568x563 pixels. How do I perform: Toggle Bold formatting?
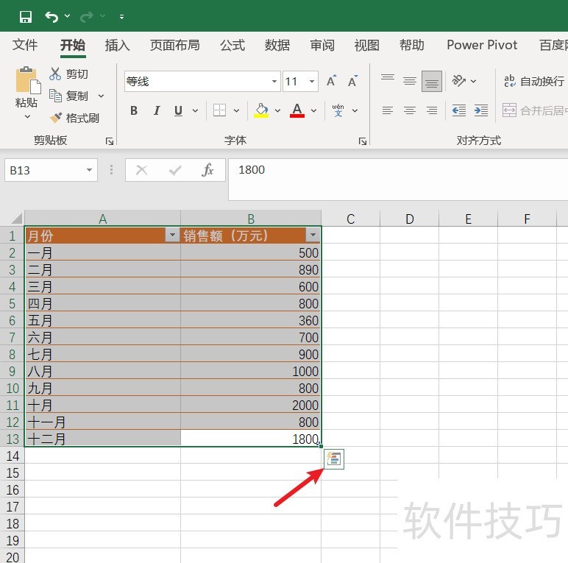pos(134,111)
